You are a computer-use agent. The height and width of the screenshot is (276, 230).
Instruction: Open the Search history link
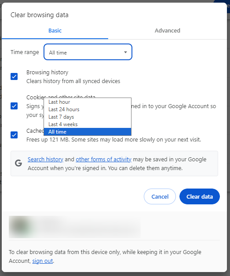tap(45, 159)
